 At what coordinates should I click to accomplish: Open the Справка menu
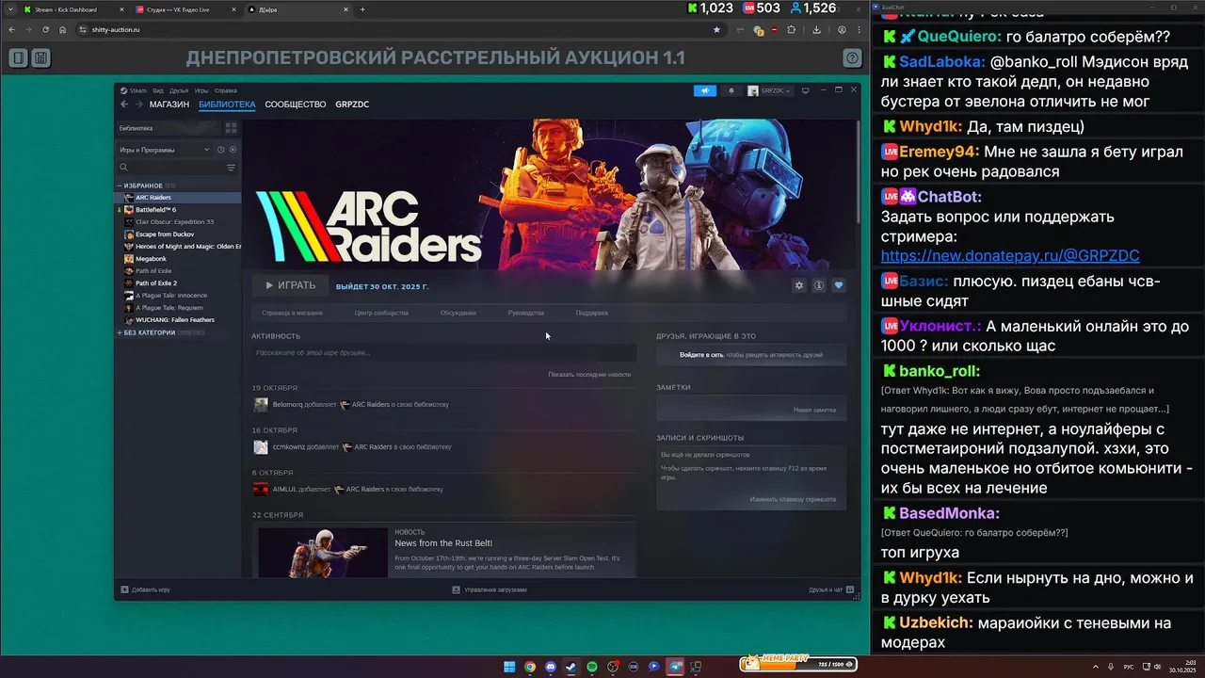coord(226,90)
